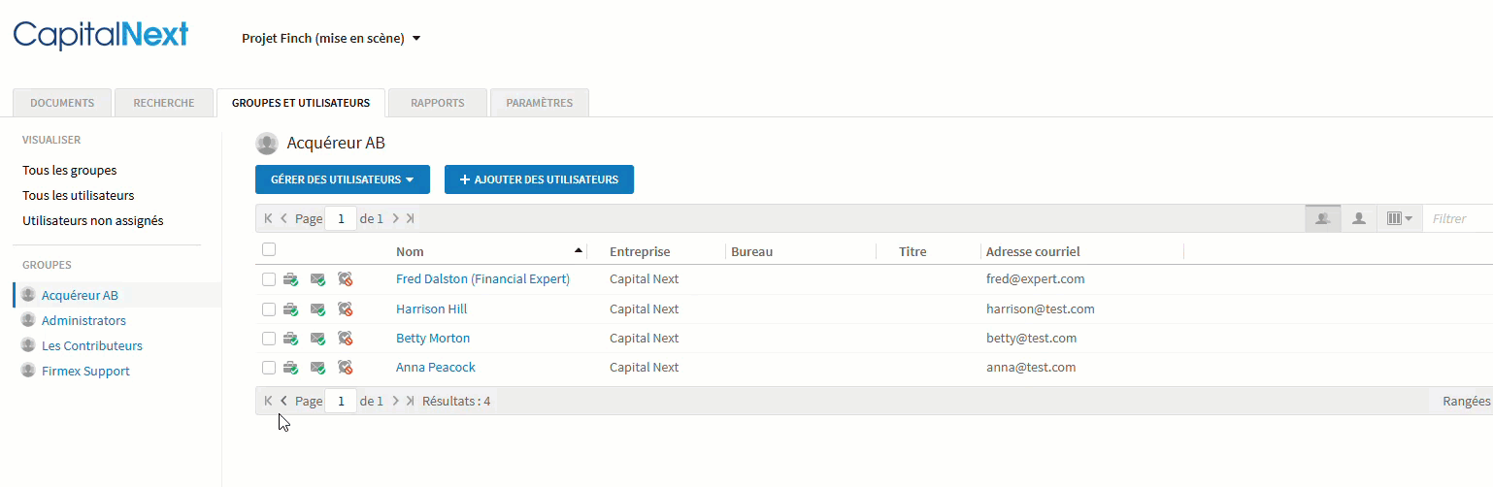
Task: Check the box for Harrison Hill
Action: [269, 309]
